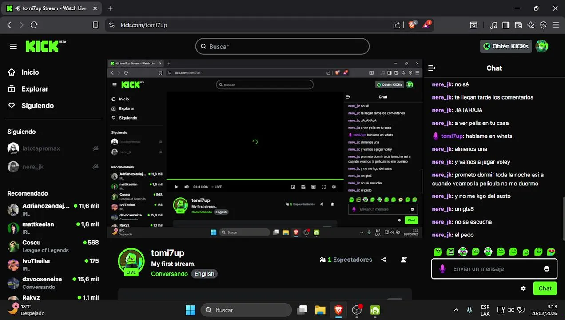Toggle the microphone icon in the system tray
The width and height of the screenshot is (565, 320).
point(470,310)
